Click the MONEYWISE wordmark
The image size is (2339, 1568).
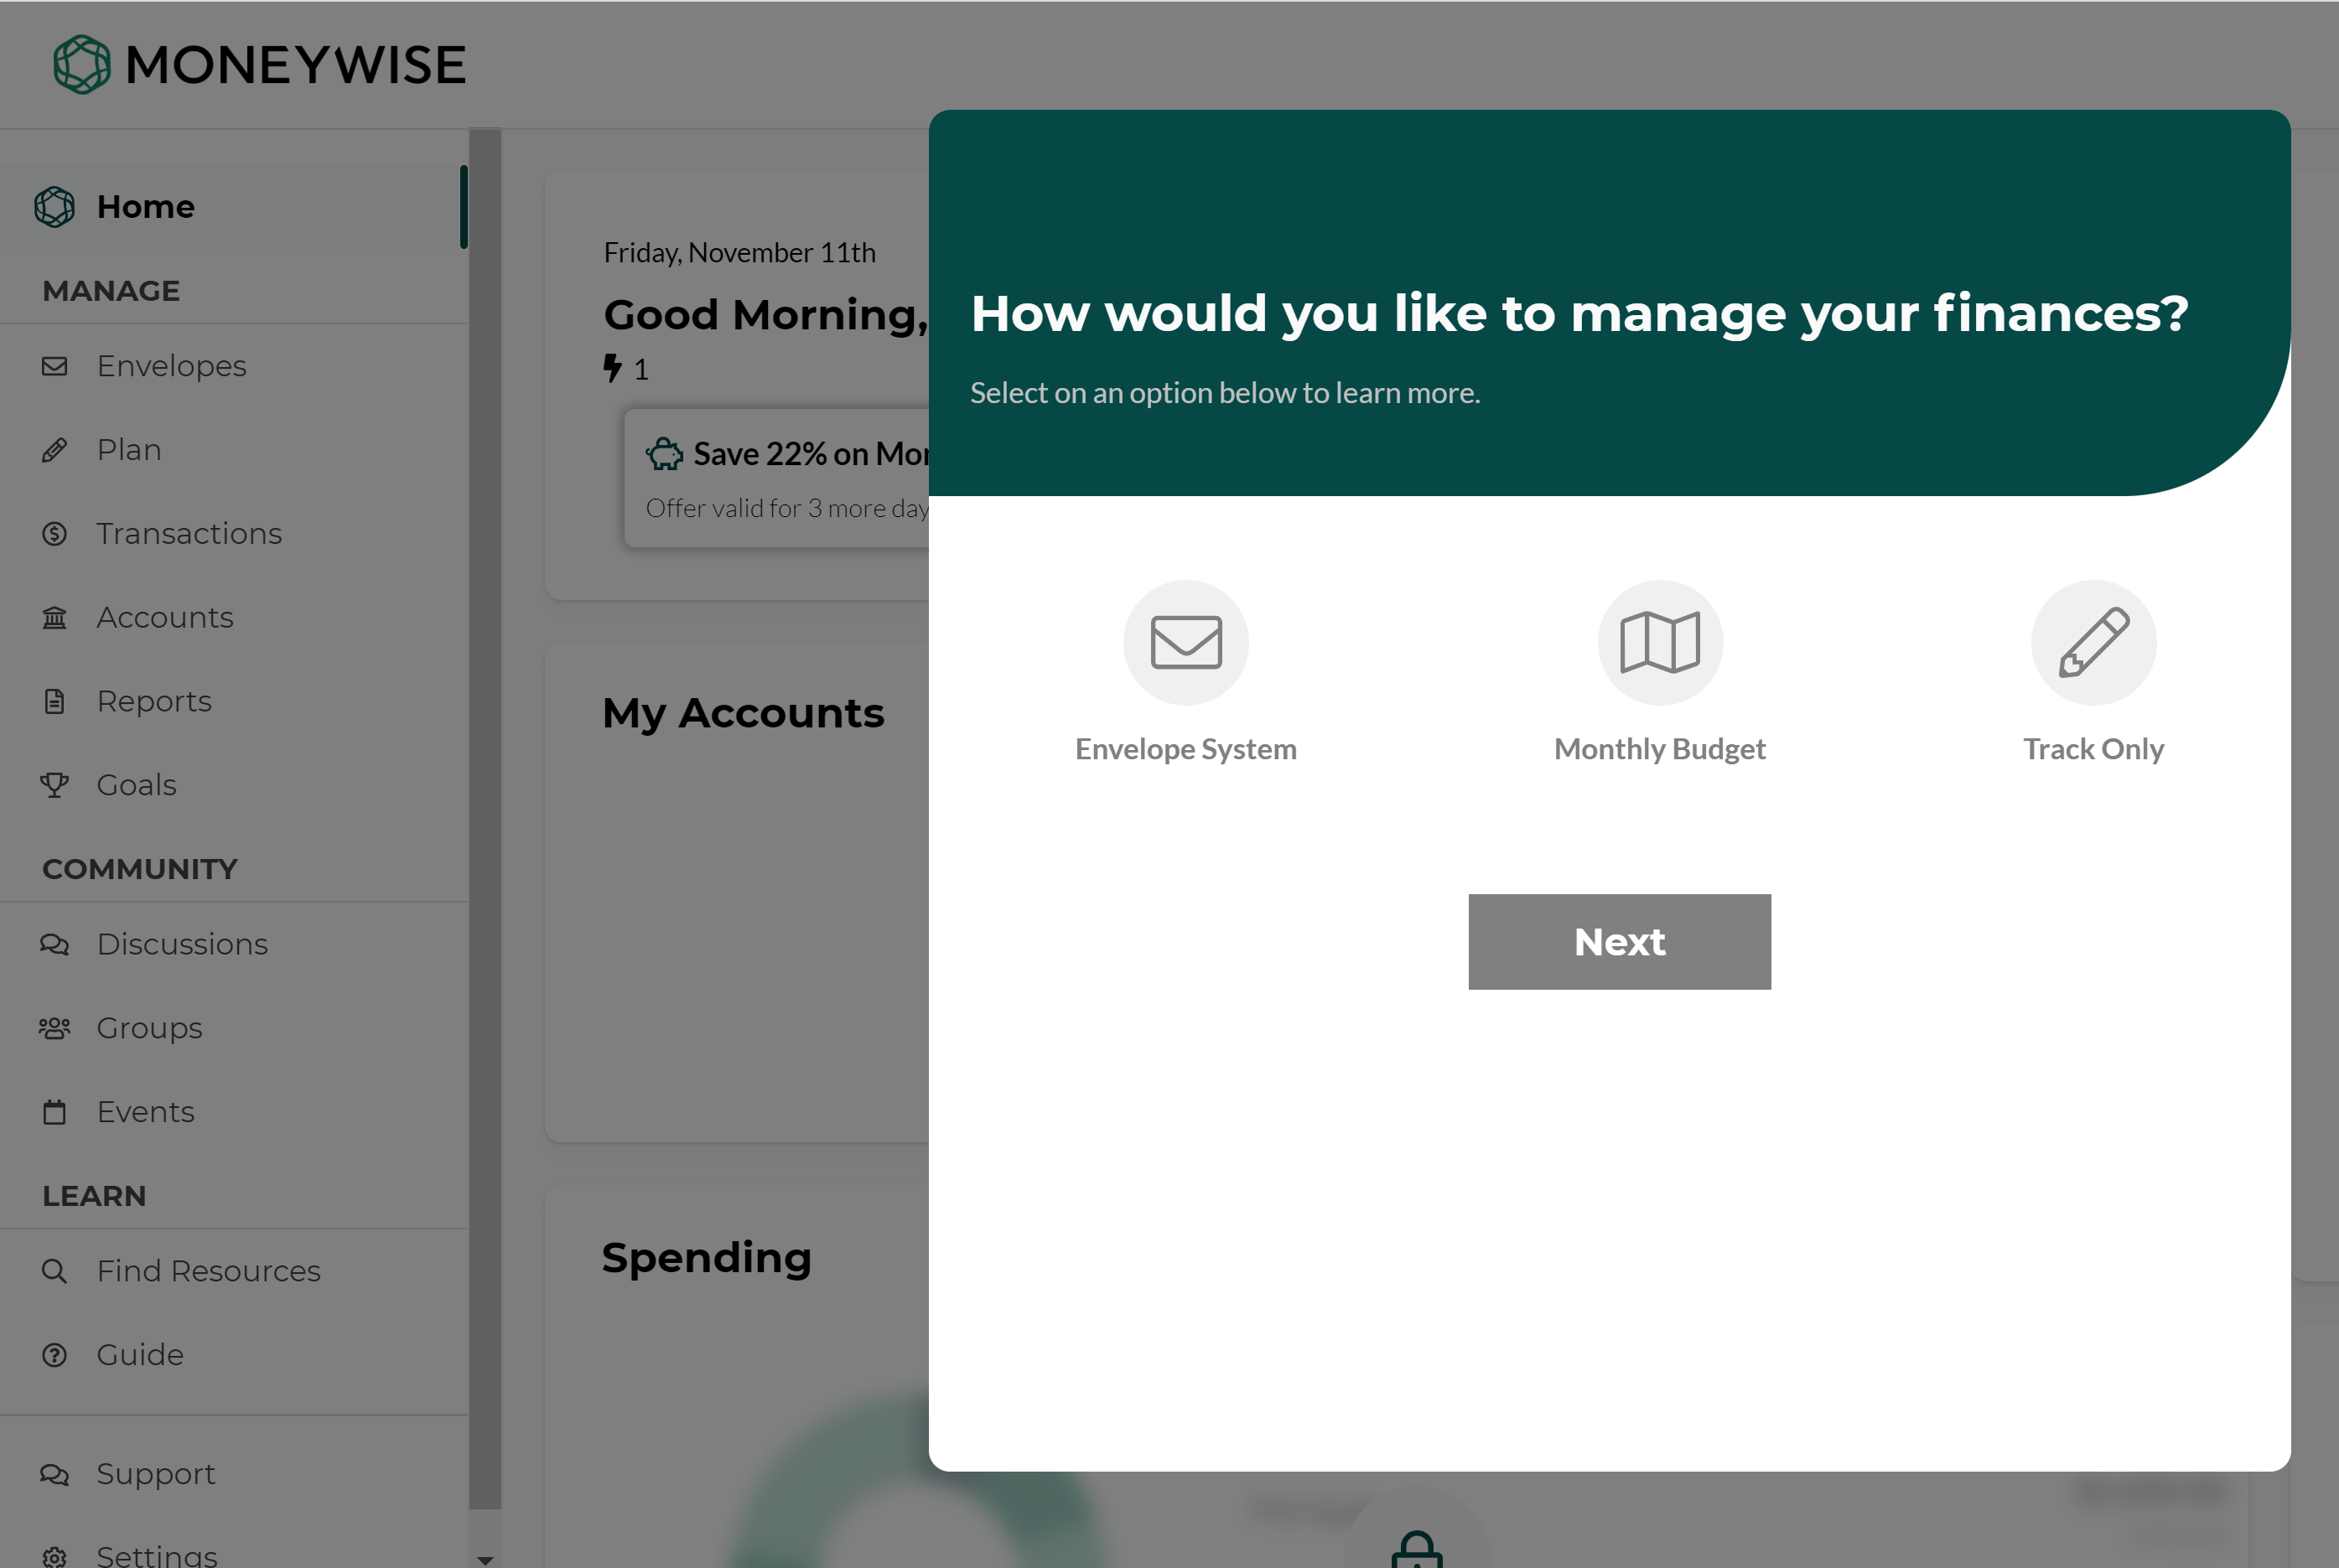[296, 65]
